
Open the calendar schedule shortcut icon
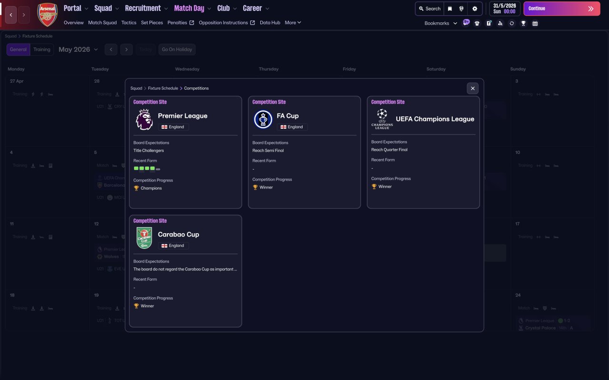click(535, 23)
